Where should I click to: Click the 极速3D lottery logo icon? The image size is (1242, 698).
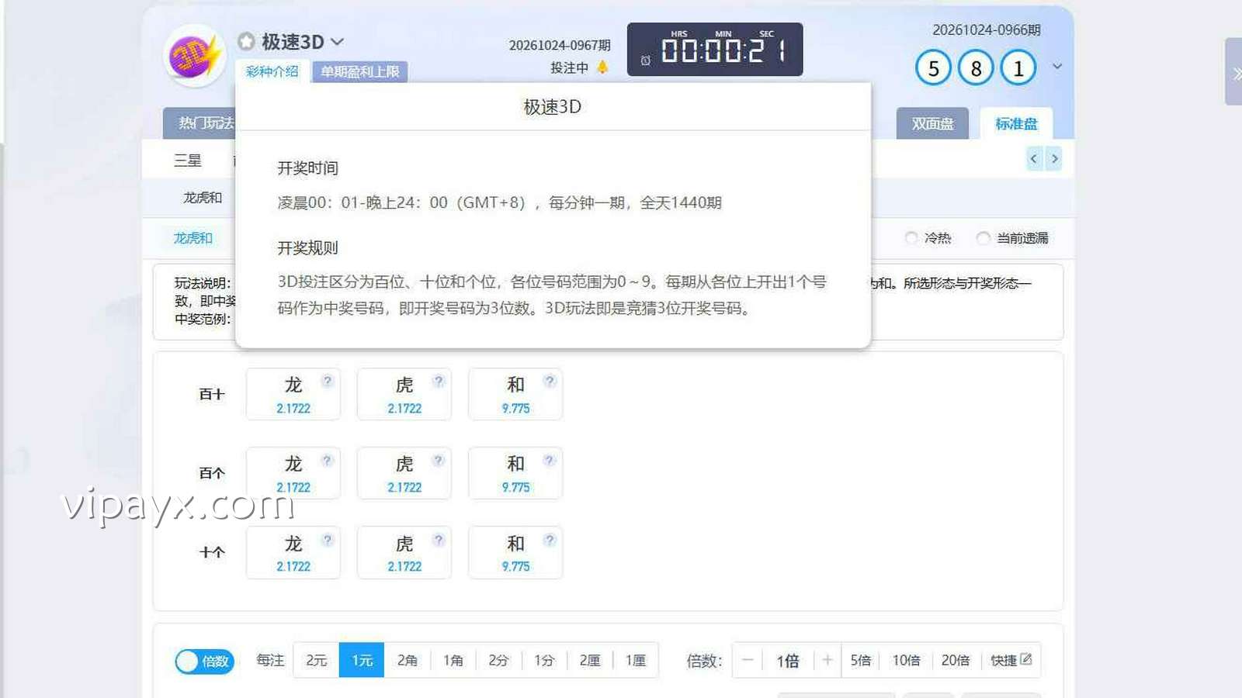(195, 56)
